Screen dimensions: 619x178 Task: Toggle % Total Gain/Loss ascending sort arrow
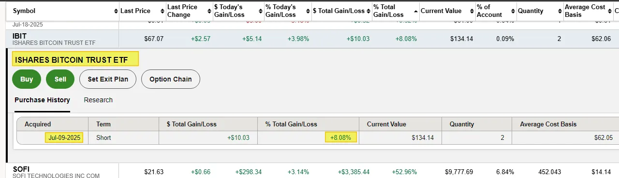click(x=416, y=11)
